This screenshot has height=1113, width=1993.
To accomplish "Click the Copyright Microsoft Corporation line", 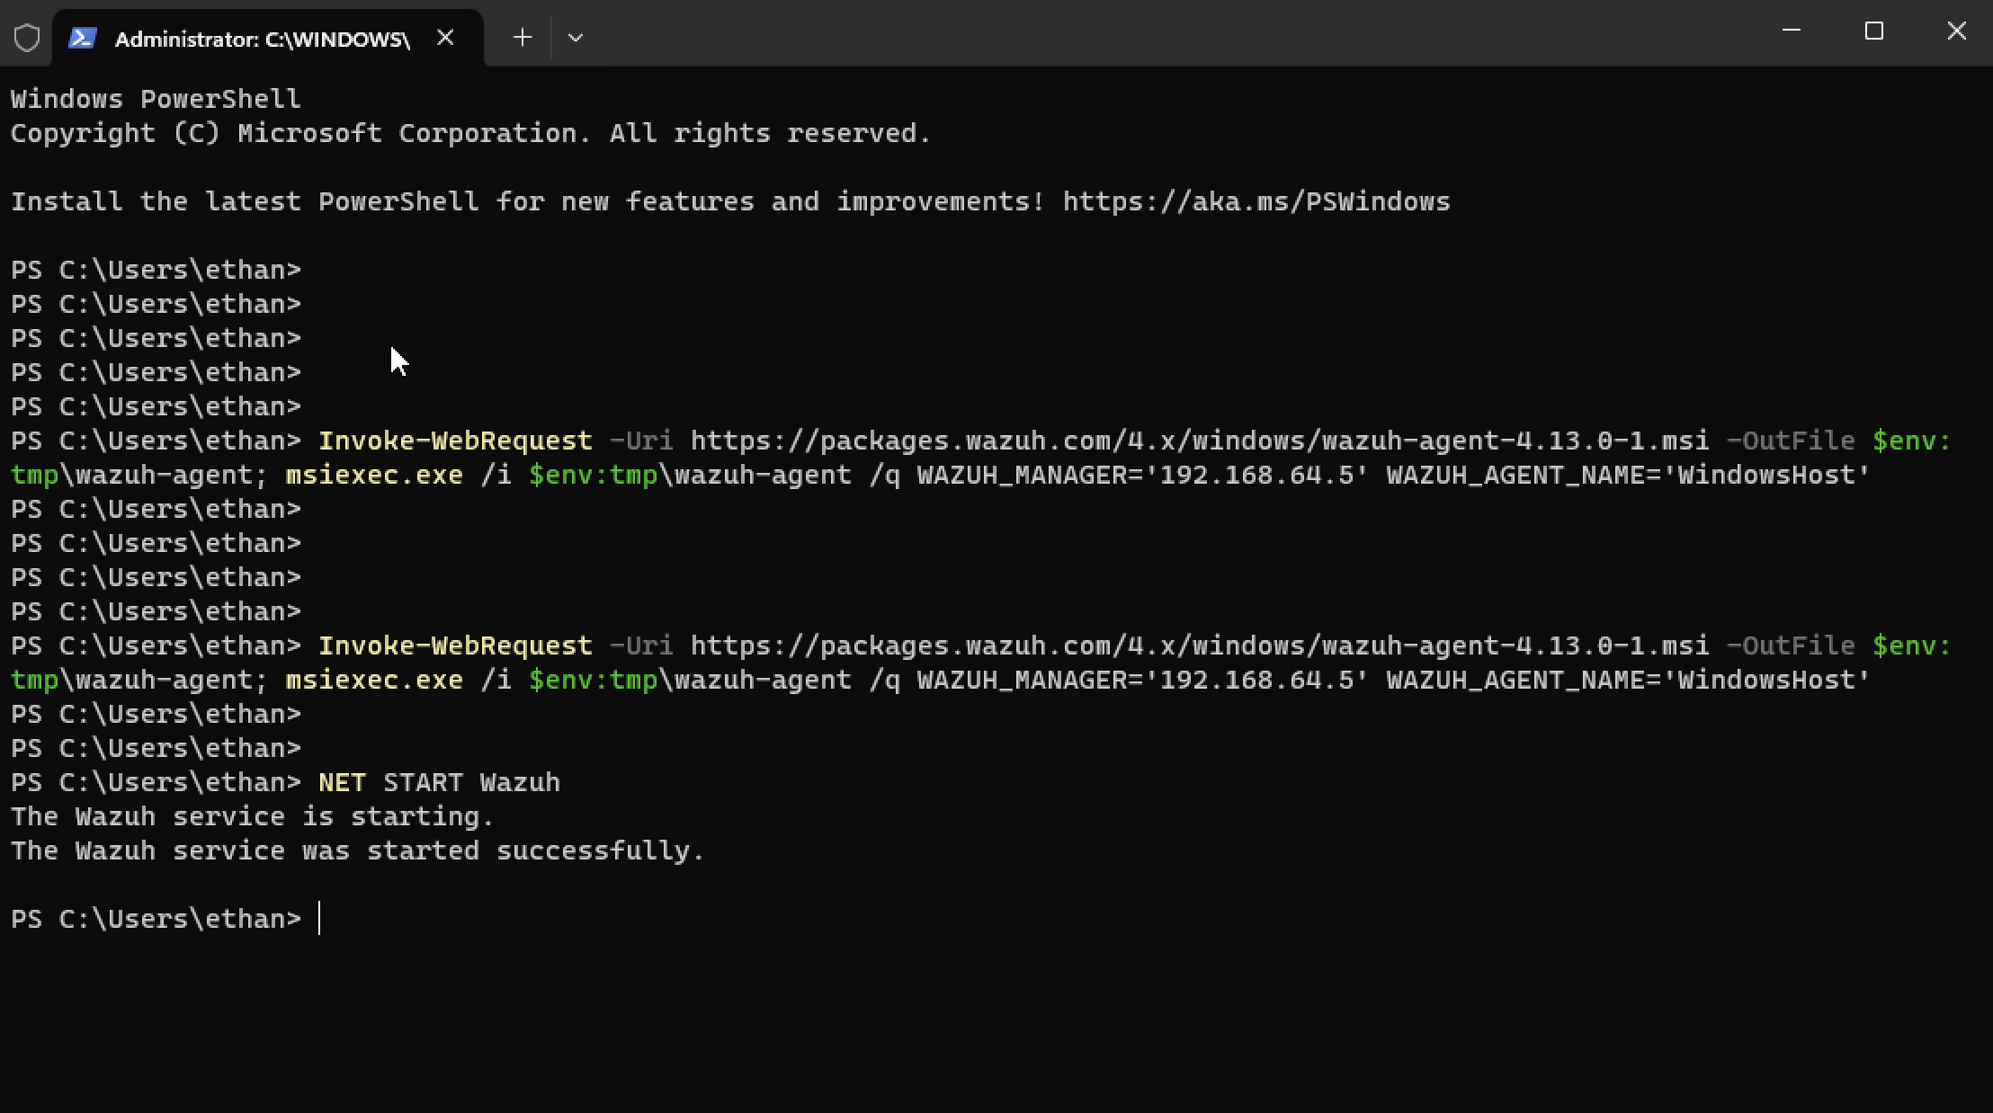I will [x=469, y=133].
